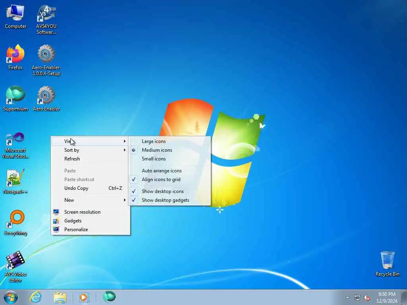The width and height of the screenshot is (407, 305).
Task: Select the Supermium desktop shortcut
Action: pyautogui.click(x=16, y=98)
